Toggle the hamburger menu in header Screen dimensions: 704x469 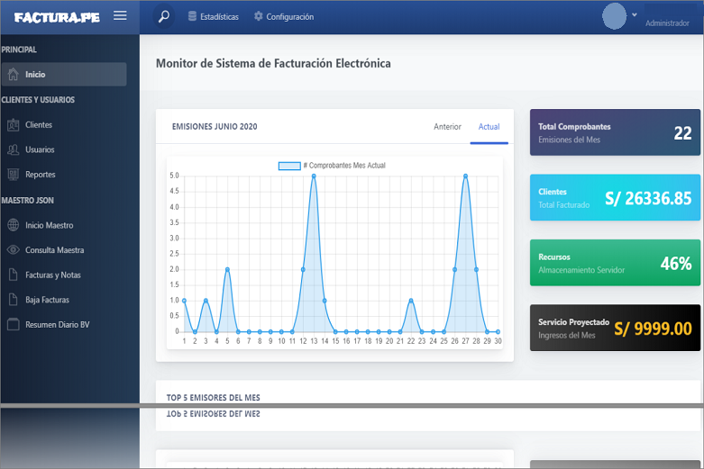[x=120, y=16]
